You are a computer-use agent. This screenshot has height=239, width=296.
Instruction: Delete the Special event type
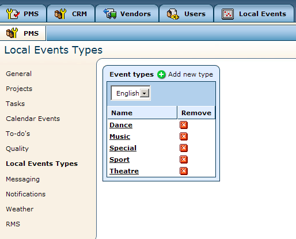click(184, 148)
